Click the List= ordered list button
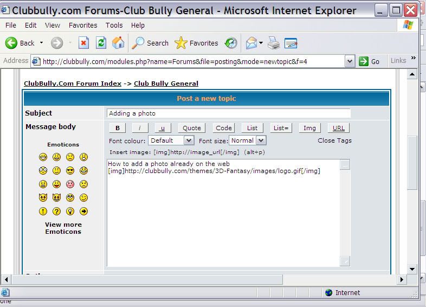 [x=281, y=128]
